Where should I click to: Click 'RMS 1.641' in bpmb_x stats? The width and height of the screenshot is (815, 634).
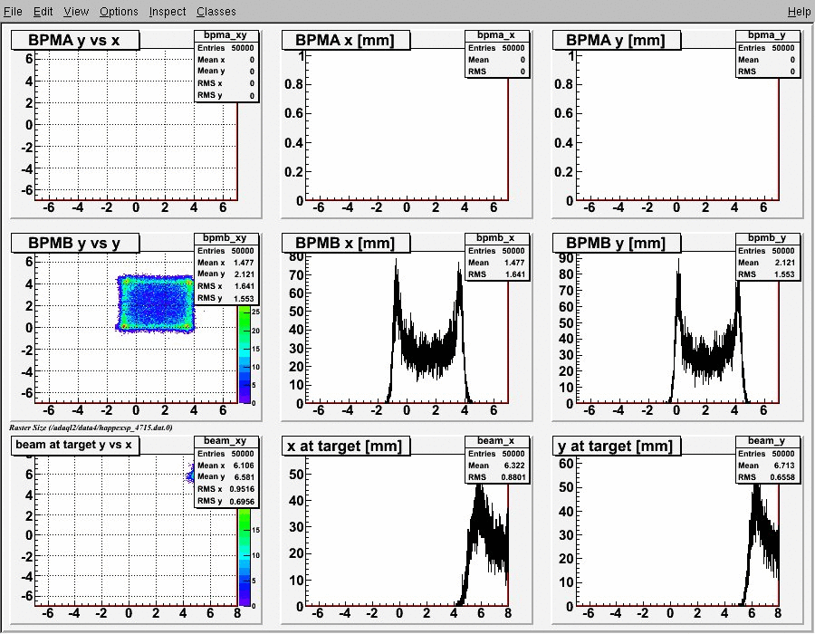point(497,274)
